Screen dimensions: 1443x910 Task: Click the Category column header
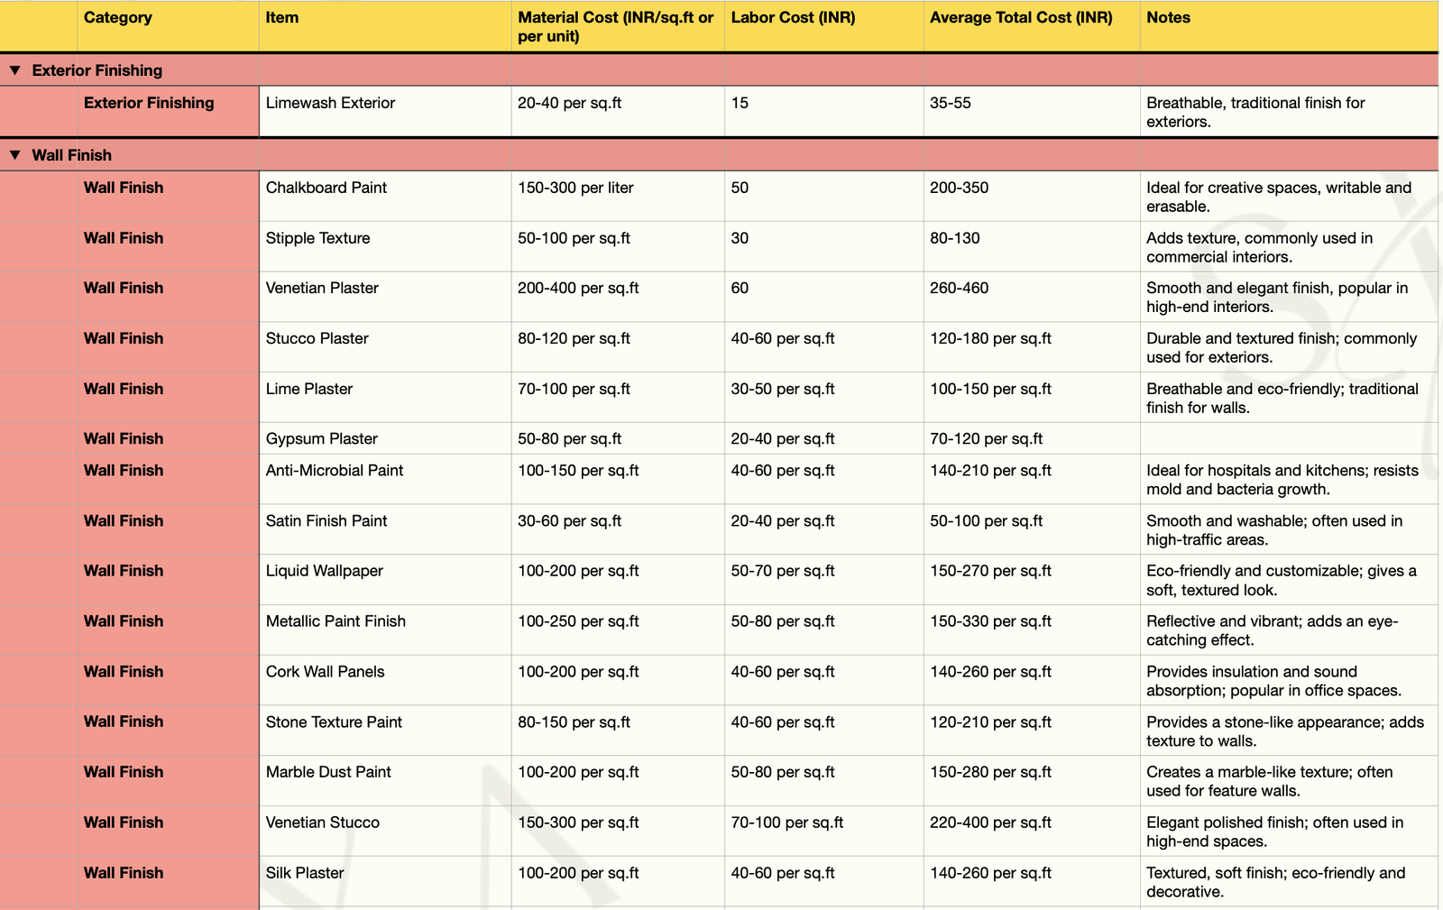coord(118,18)
